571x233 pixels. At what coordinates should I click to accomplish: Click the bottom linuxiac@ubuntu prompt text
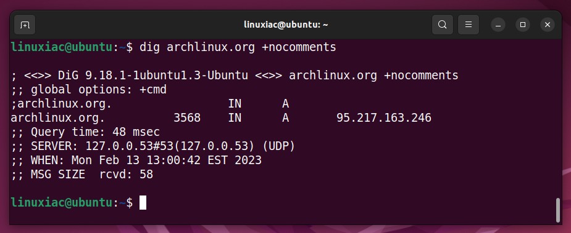62,202
